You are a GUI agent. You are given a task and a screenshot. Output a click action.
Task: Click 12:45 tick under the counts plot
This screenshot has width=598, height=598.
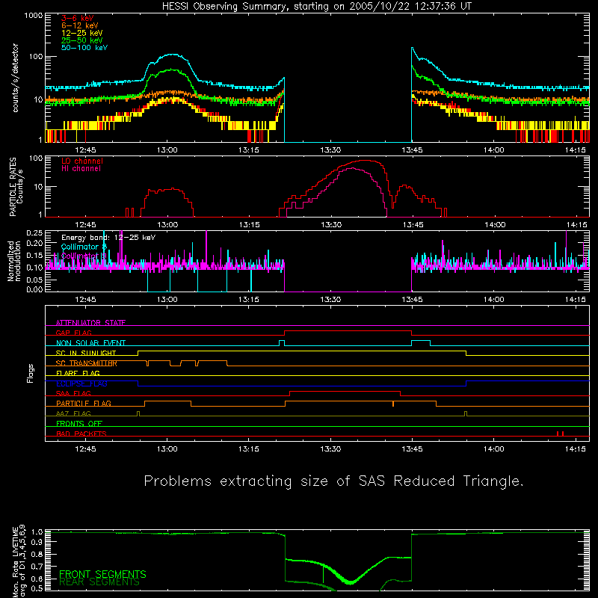coord(85,150)
